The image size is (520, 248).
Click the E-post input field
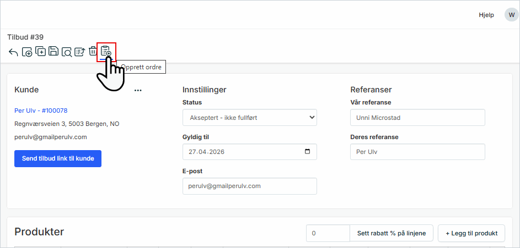pyautogui.click(x=249, y=186)
